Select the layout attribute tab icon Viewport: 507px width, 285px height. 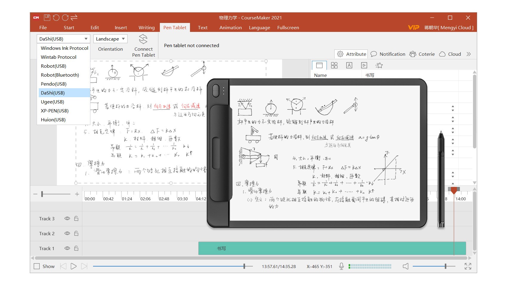click(x=319, y=65)
